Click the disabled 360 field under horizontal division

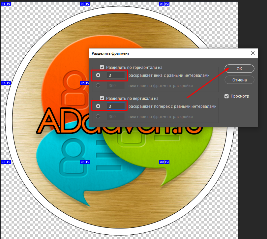(x=116, y=85)
